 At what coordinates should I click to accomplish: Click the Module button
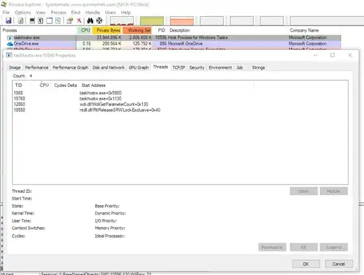tap(334, 191)
